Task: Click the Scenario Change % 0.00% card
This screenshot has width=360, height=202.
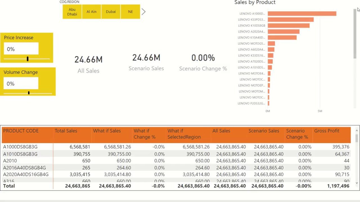Action: [203, 63]
